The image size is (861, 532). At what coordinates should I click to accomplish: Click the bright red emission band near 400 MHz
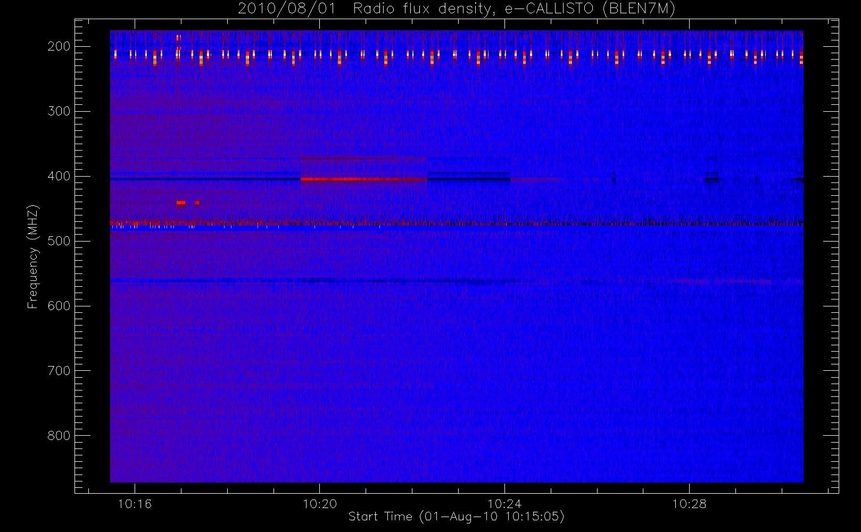click(364, 179)
